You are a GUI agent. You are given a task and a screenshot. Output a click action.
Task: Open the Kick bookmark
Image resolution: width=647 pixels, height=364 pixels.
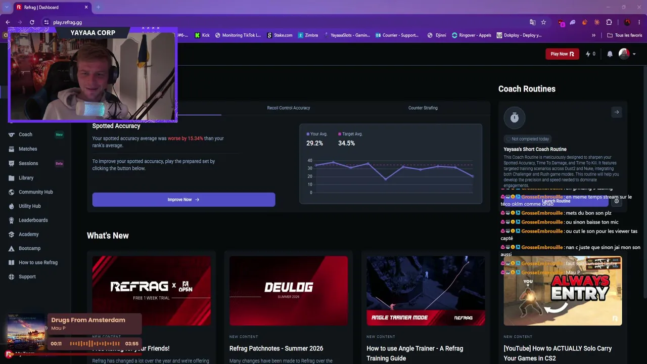pyautogui.click(x=202, y=35)
